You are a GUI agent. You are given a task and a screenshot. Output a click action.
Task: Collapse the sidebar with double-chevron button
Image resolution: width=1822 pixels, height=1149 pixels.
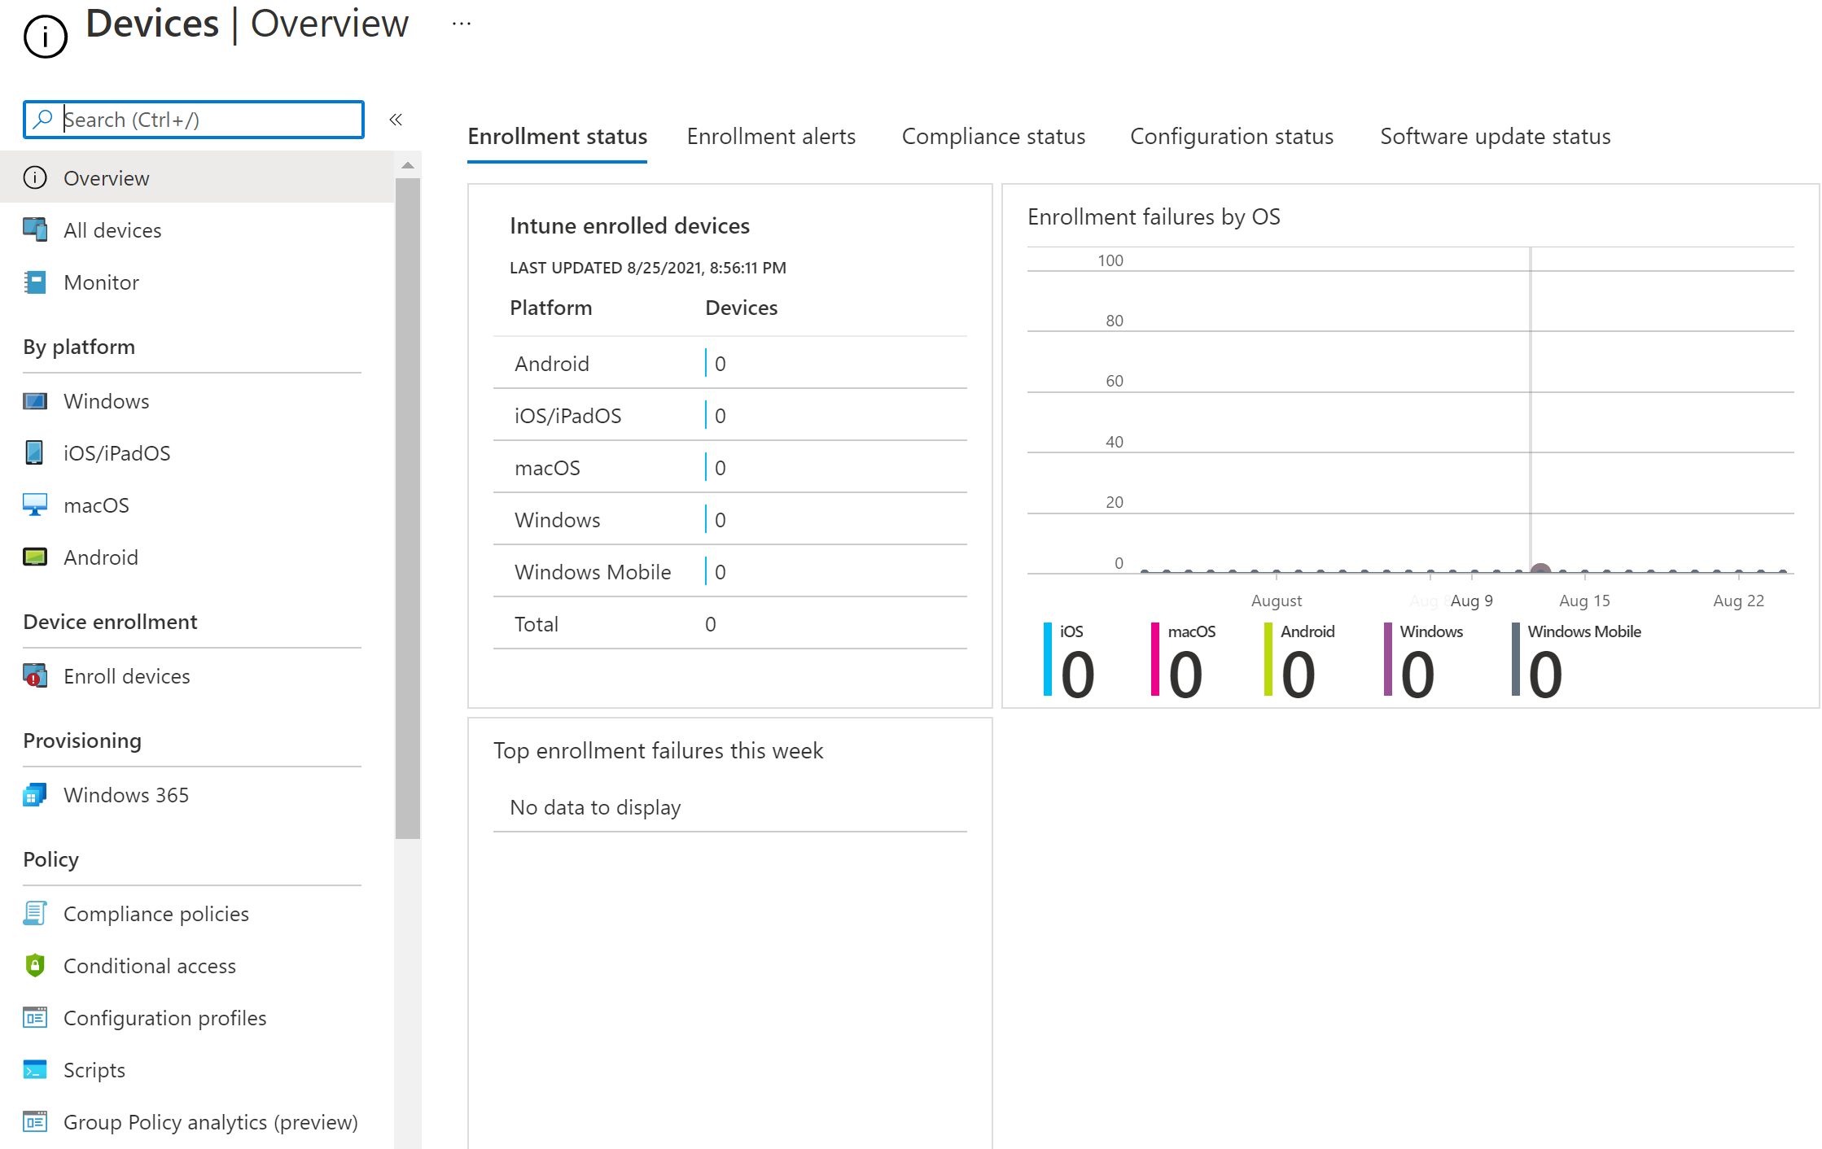(396, 120)
